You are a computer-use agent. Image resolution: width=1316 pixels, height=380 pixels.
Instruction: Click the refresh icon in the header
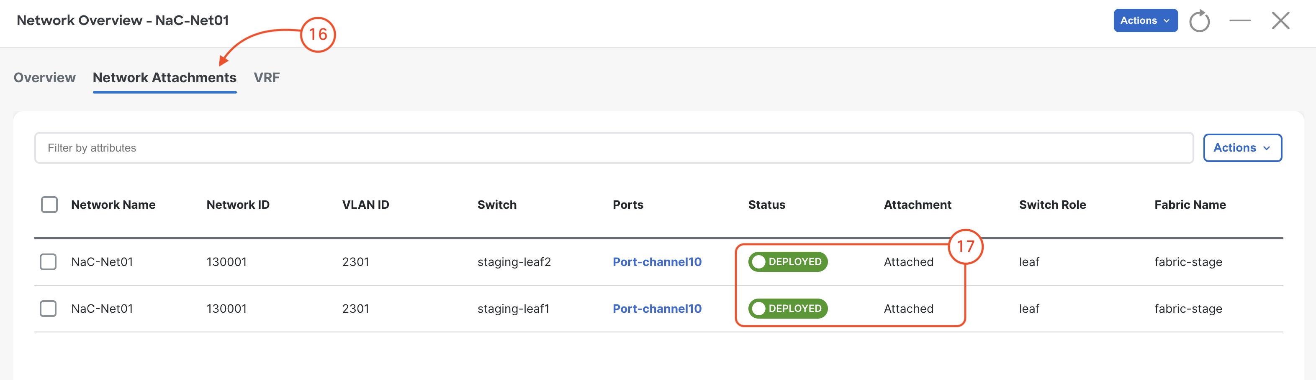click(1199, 21)
